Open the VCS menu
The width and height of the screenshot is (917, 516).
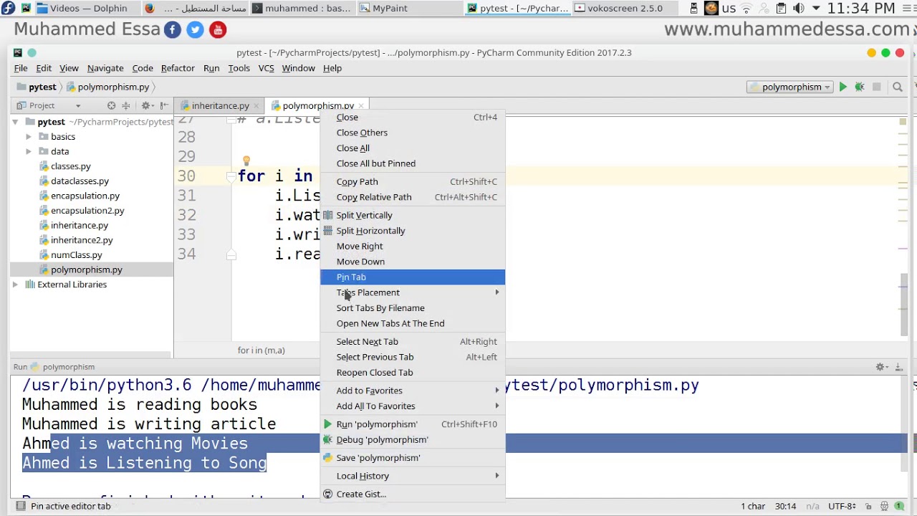point(266,68)
